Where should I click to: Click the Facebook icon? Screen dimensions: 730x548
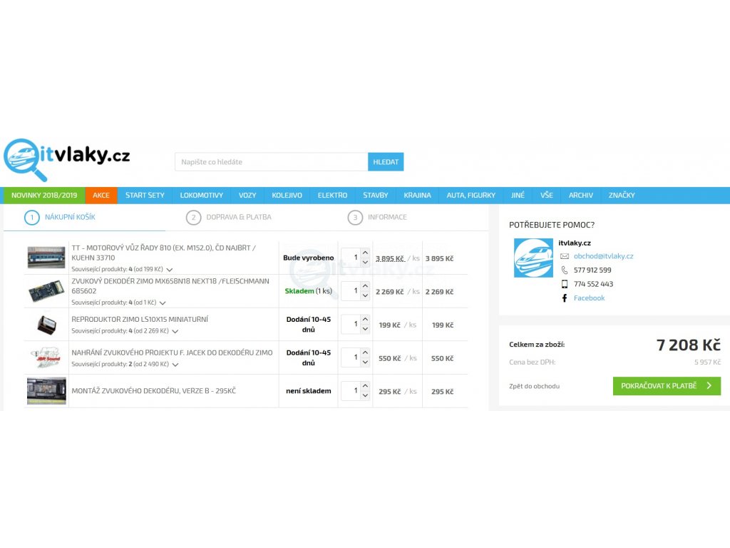[565, 298]
